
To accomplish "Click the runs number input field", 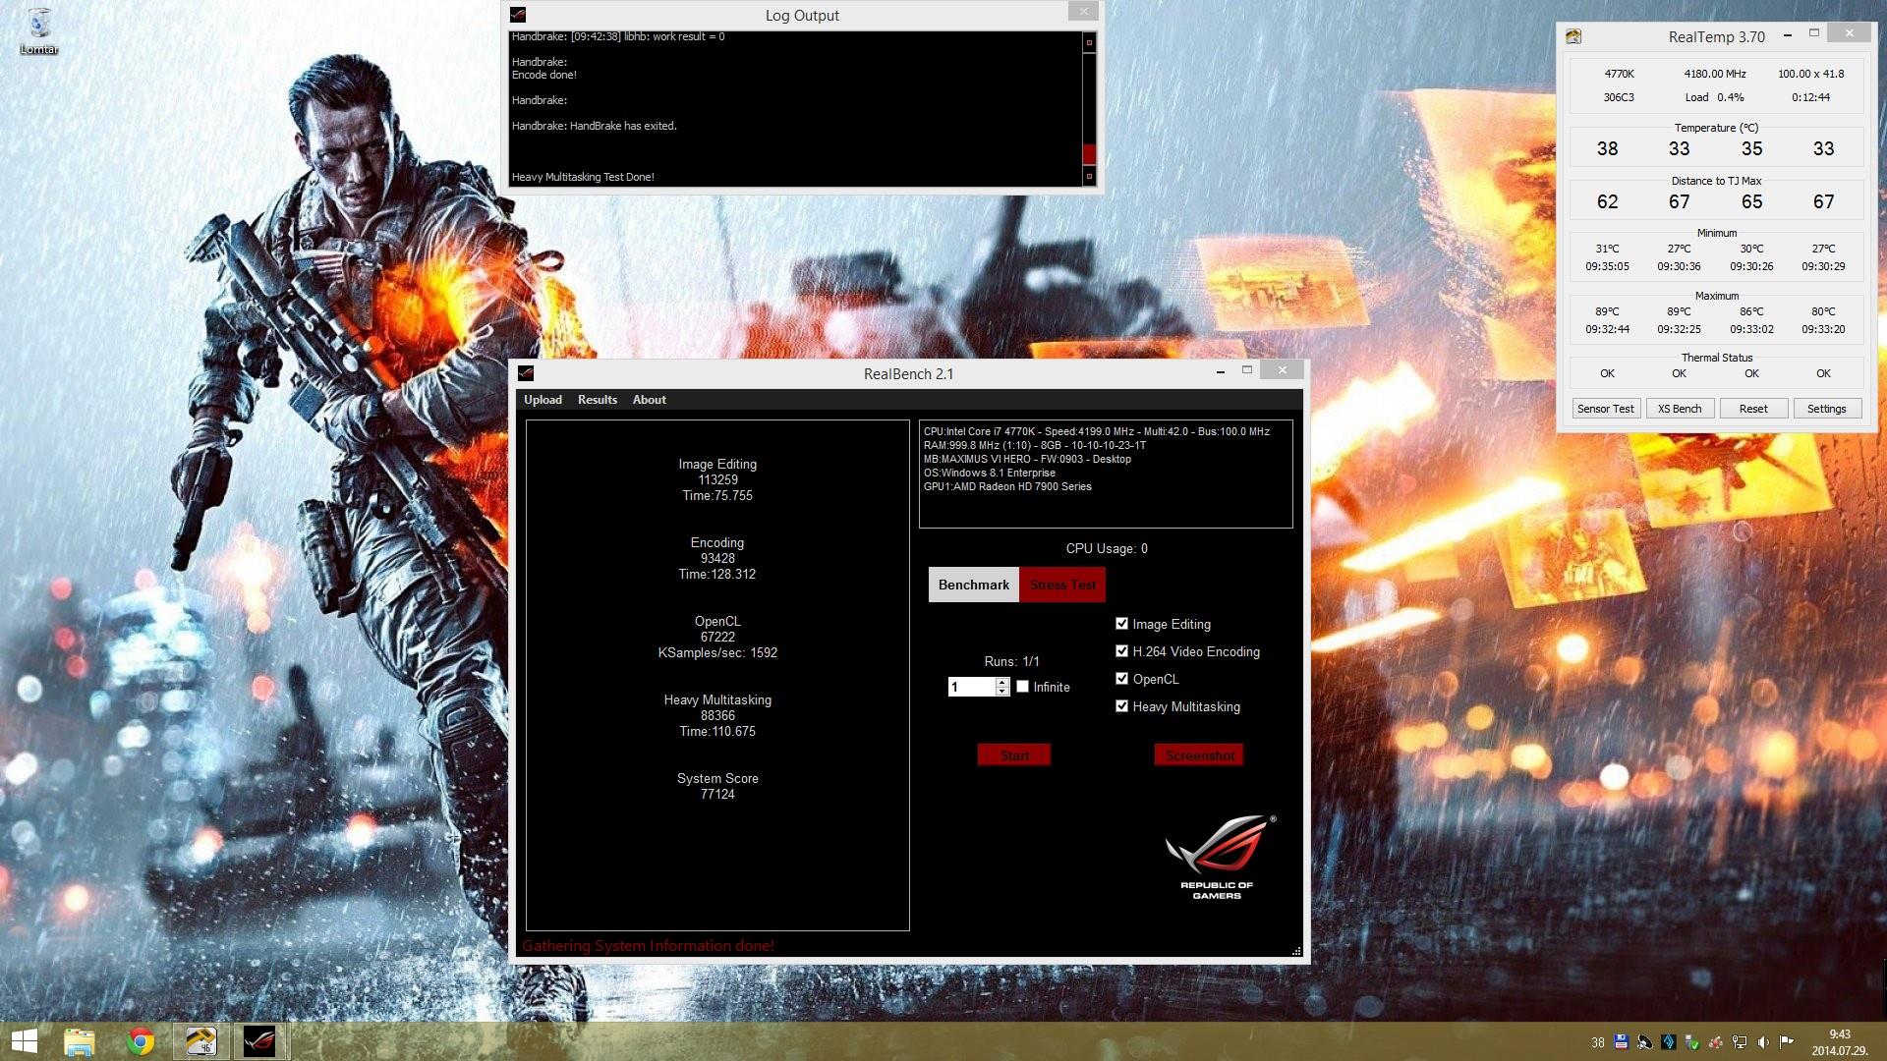I will click(972, 687).
